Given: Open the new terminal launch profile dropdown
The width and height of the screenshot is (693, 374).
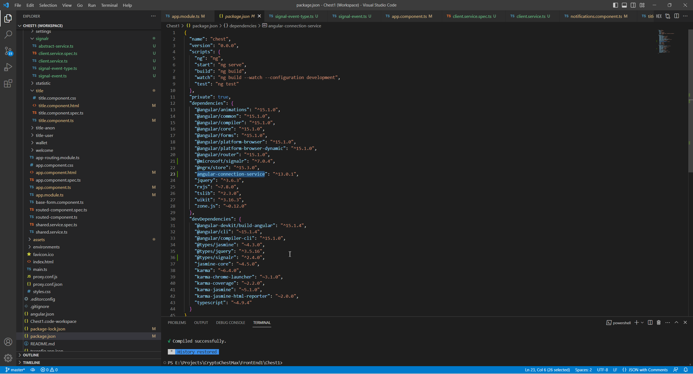Looking at the screenshot, I should coord(642,323).
